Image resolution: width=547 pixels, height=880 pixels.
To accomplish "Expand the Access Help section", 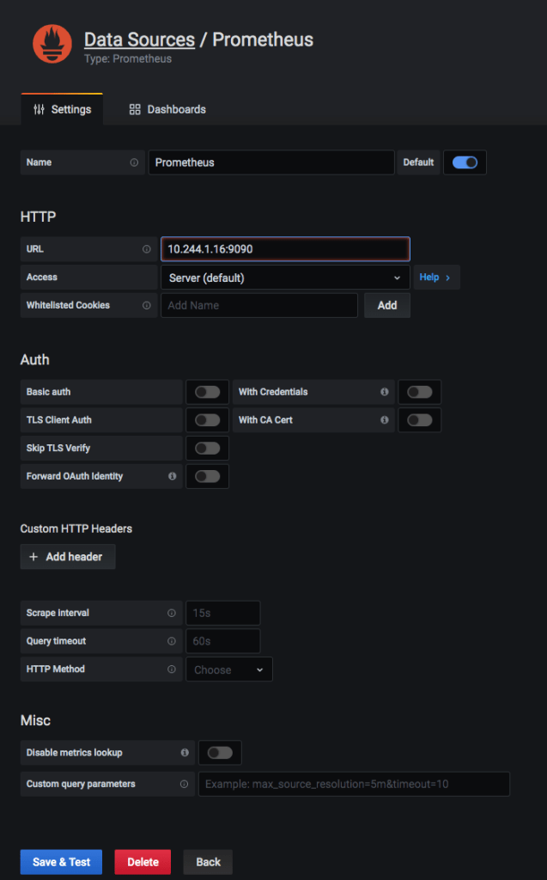I will (x=435, y=278).
